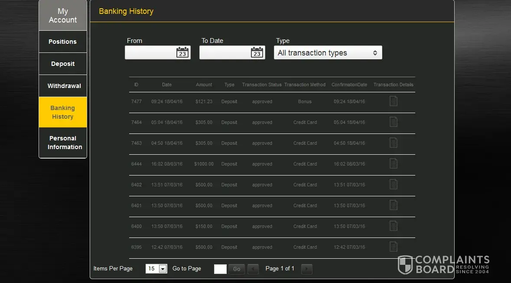Screen dimensions: 511x283
Task: Focus the From date text field
Action: click(150, 53)
